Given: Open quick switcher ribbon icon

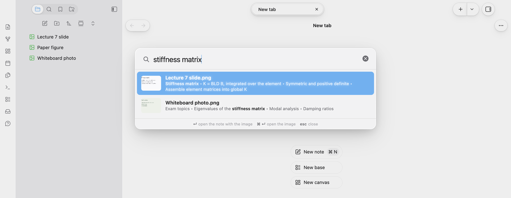Looking at the screenshot, I should [8, 27].
